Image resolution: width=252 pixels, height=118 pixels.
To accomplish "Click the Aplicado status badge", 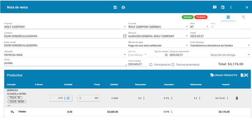I will 188,17.
